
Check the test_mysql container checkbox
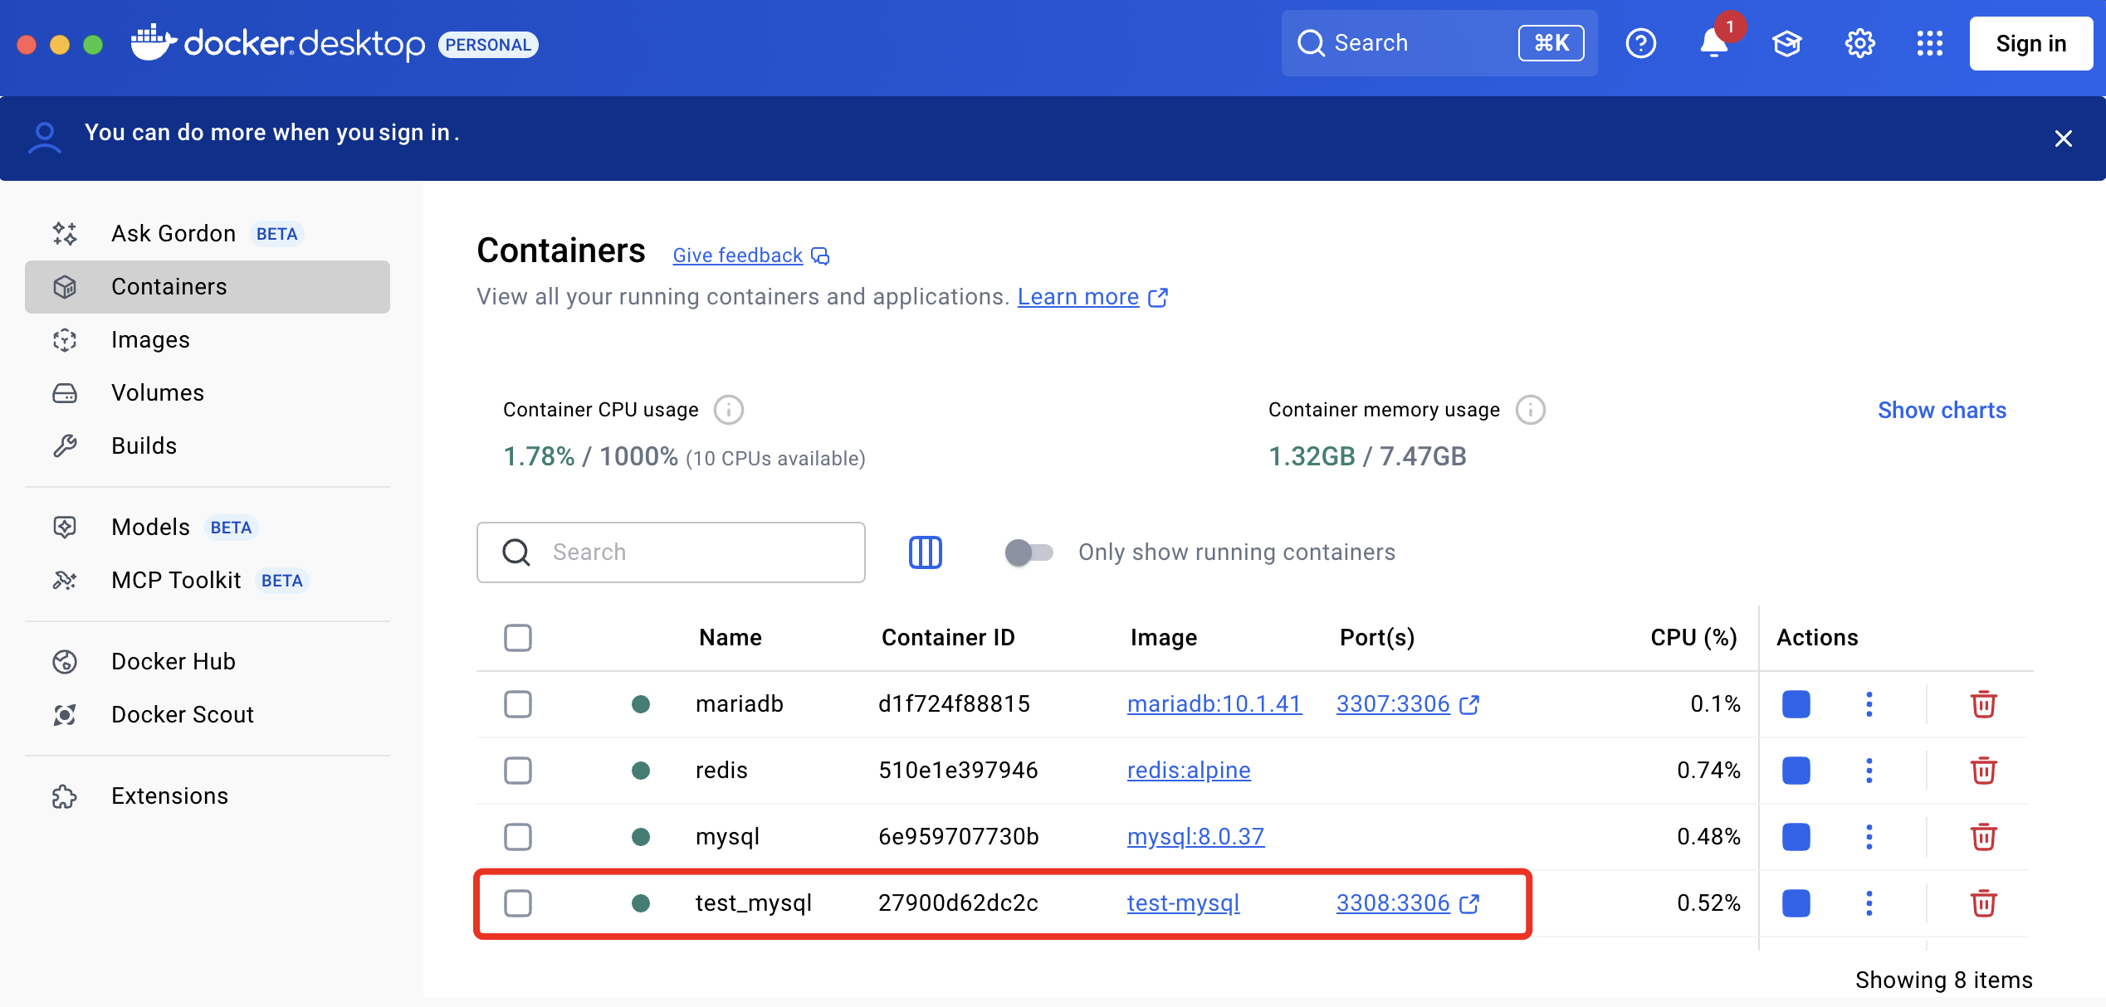[518, 903]
